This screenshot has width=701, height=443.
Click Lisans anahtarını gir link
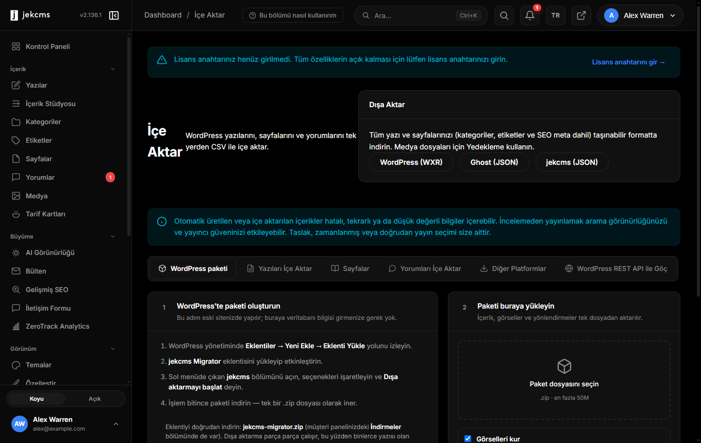(629, 62)
